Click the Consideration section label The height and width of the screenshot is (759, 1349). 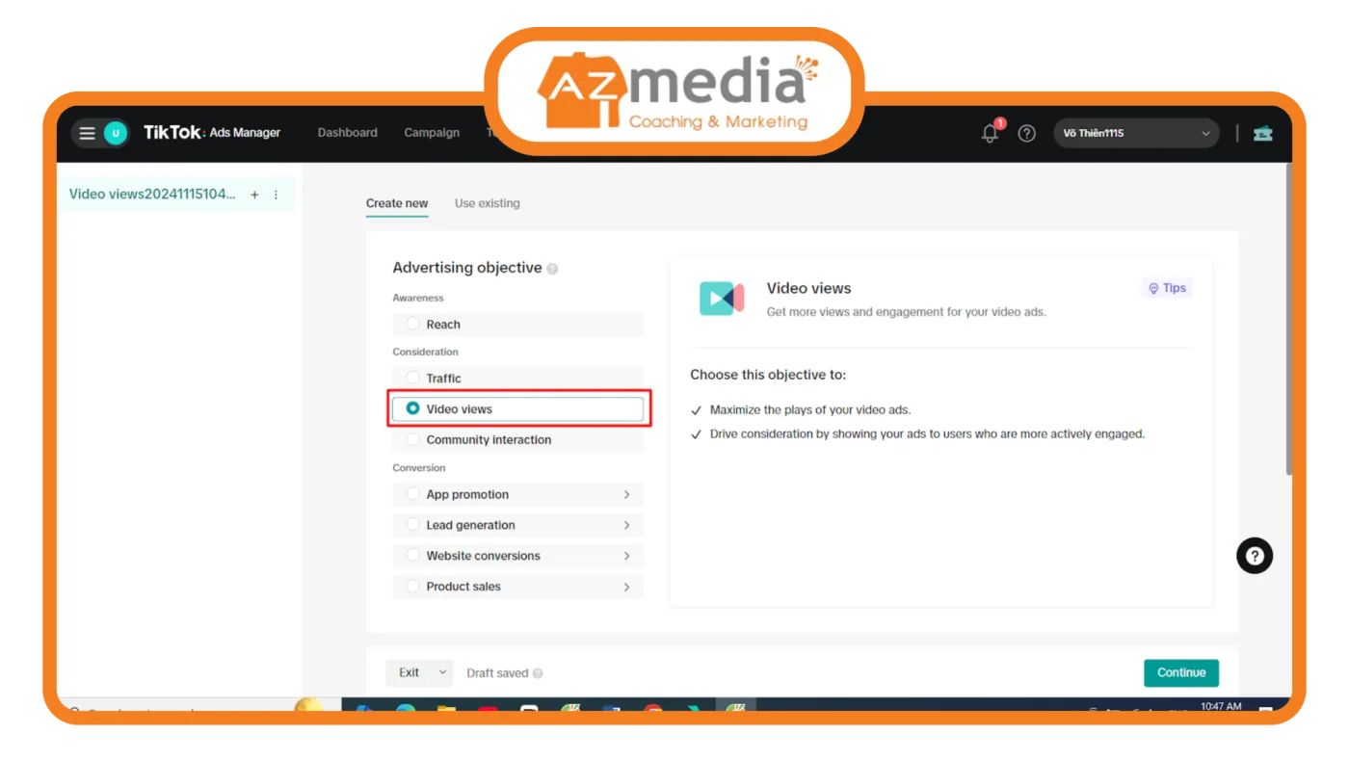(x=425, y=352)
